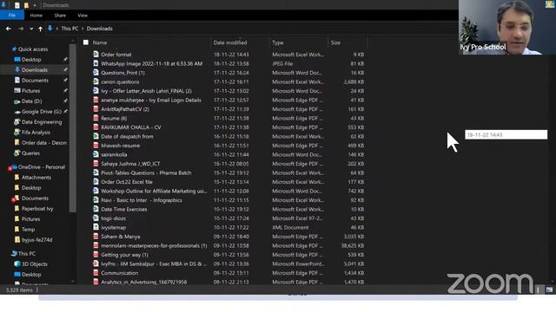
Task: Open the Queries folder in sidebar
Action: 30,153
